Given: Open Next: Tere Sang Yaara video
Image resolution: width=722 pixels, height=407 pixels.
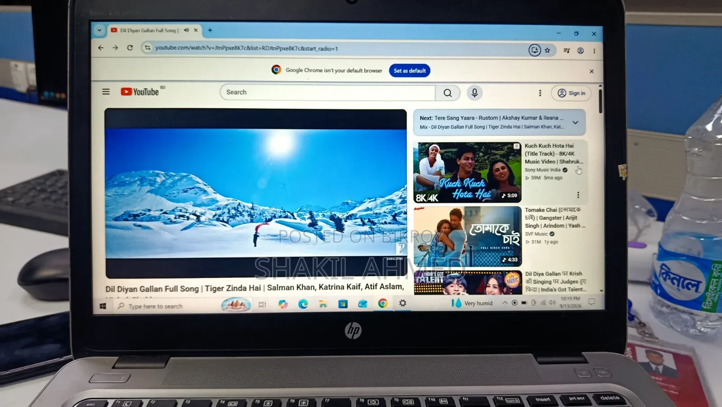Looking at the screenshot, I should [491, 118].
